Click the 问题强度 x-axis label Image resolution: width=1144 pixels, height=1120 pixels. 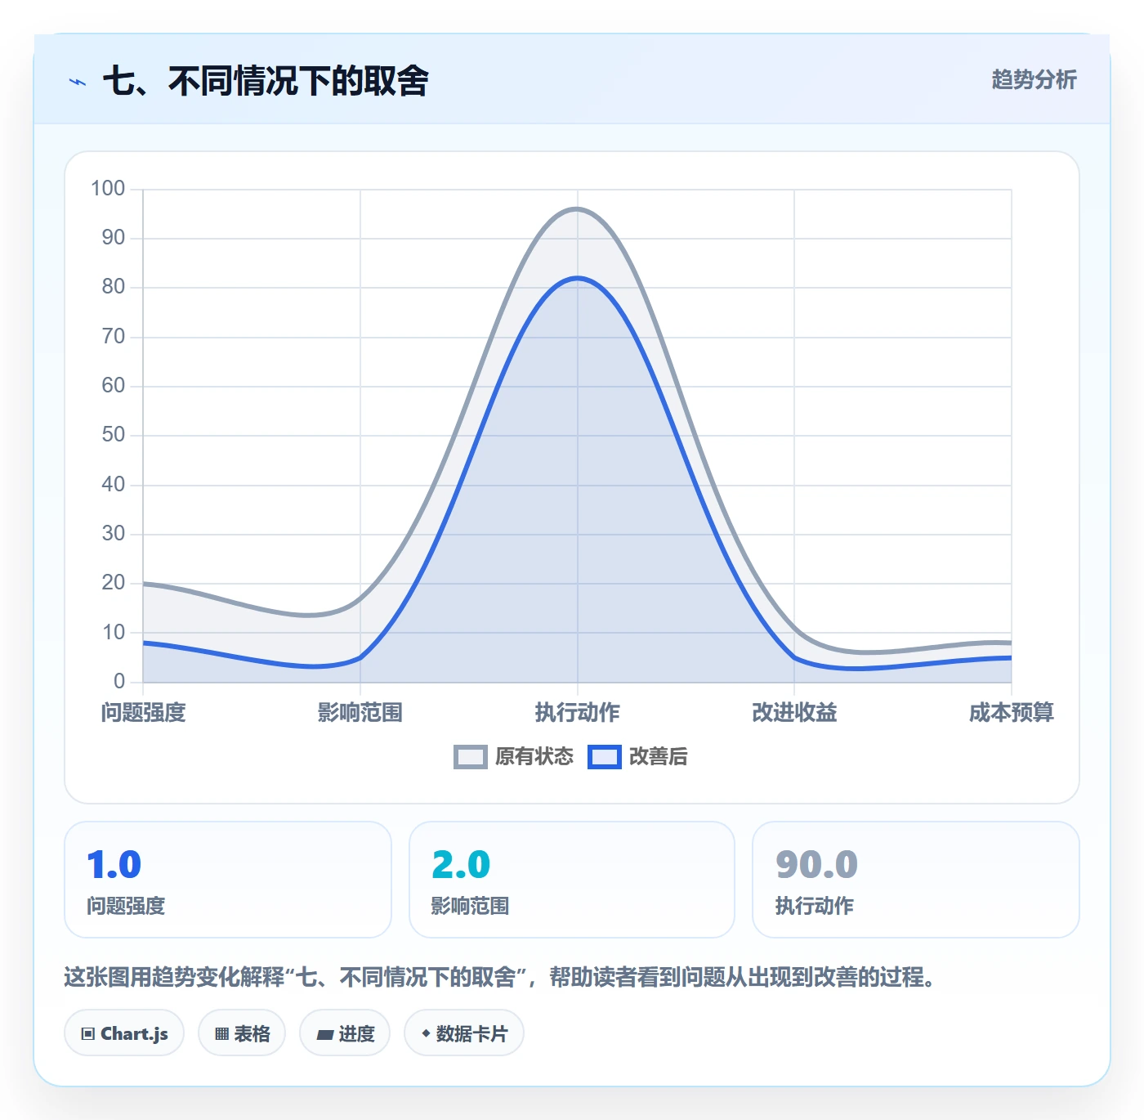click(144, 713)
